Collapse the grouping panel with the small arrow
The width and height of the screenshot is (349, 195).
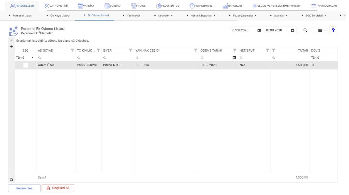(11, 41)
